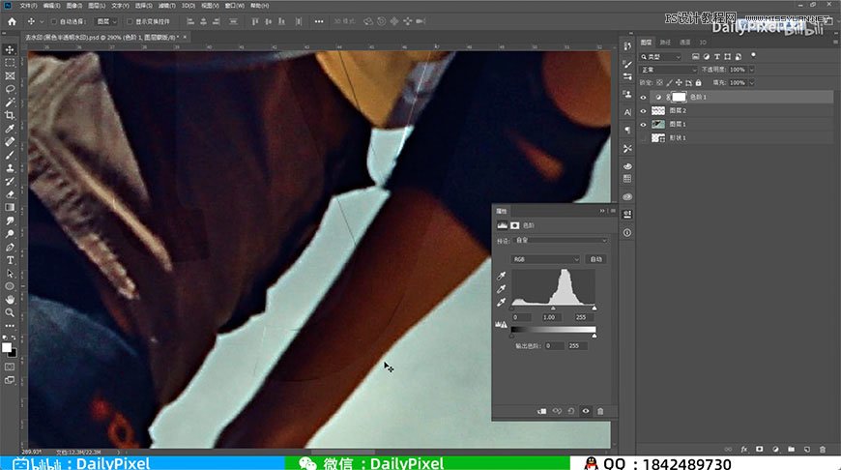Hide the 图层 1 layer
The image size is (841, 470).
tap(643, 125)
